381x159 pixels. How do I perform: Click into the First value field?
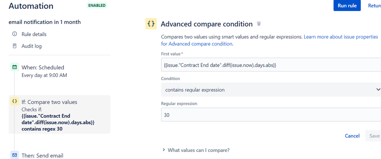(x=271, y=65)
